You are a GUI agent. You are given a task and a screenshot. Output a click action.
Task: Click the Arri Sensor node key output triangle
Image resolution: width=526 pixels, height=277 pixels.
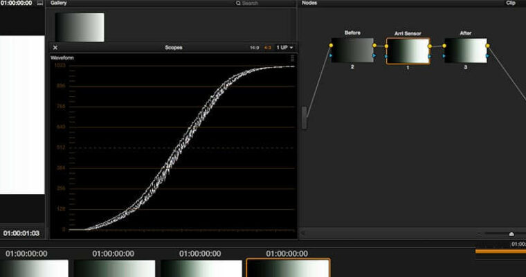(x=430, y=56)
